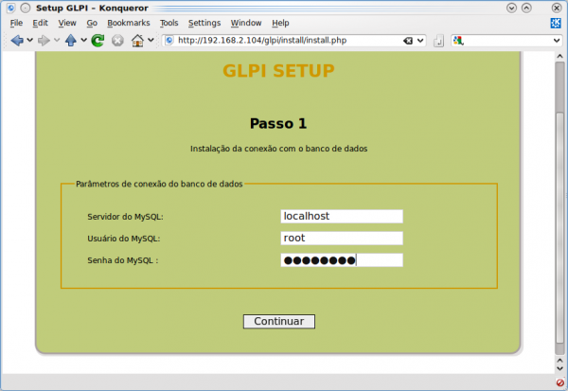Click the Konqueror window menu icon in title bar

10,8
